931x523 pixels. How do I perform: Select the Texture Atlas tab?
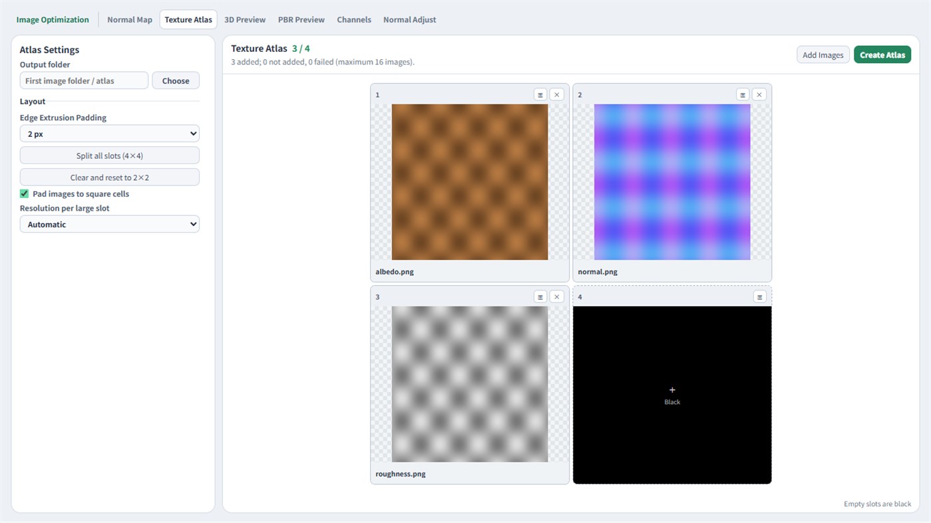188,19
